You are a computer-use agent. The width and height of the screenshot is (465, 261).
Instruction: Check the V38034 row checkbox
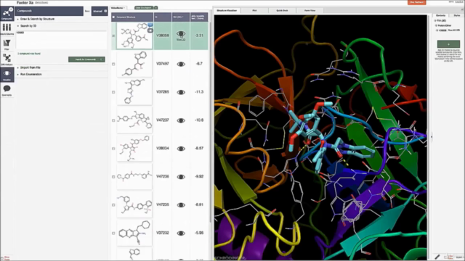coord(113,149)
